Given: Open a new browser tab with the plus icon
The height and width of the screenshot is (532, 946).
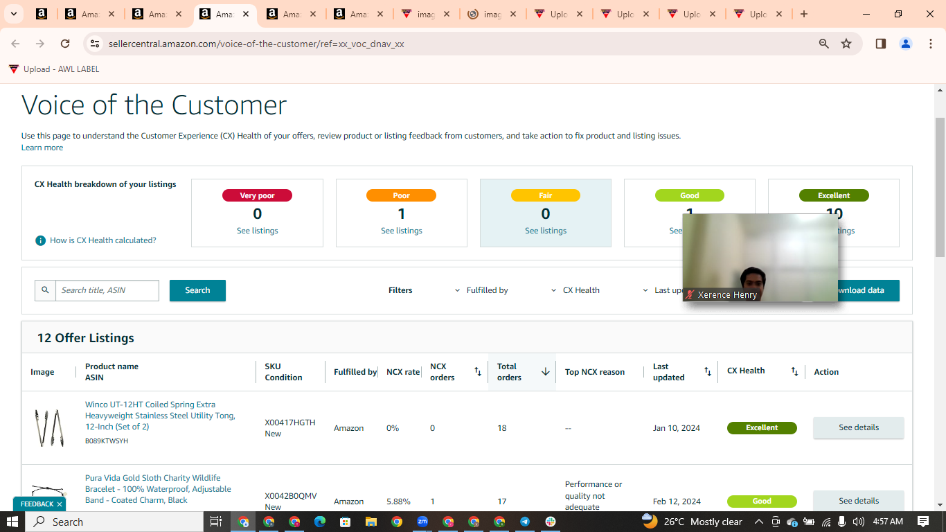Looking at the screenshot, I should pyautogui.click(x=804, y=14).
